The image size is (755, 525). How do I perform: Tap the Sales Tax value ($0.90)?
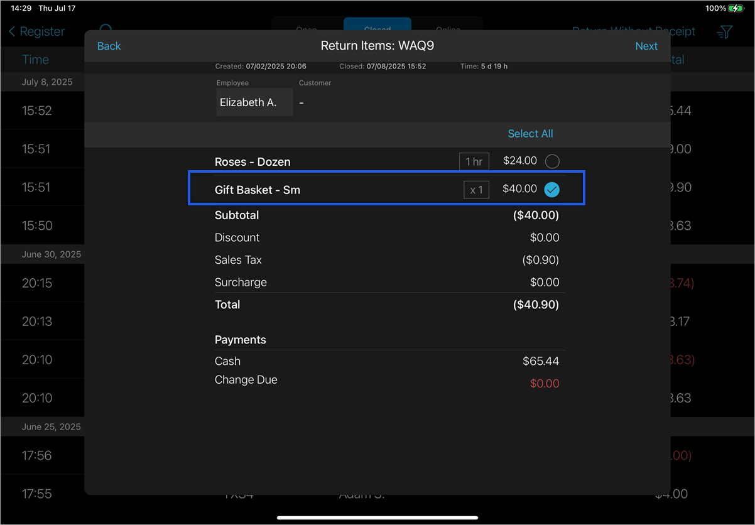point(540,260)
